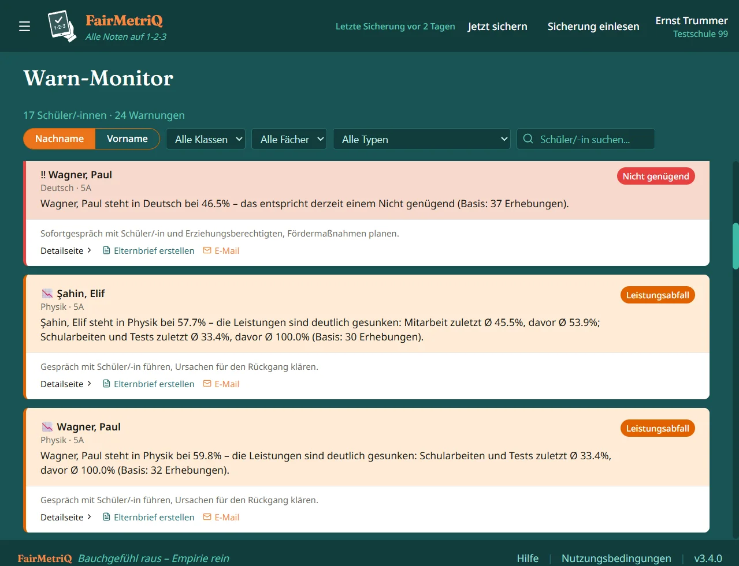Image resolution: width=739 pixels, height=566 pixels.
Task: Click the '!! Wagner, Paul' card title
Action: click(76, 175)
